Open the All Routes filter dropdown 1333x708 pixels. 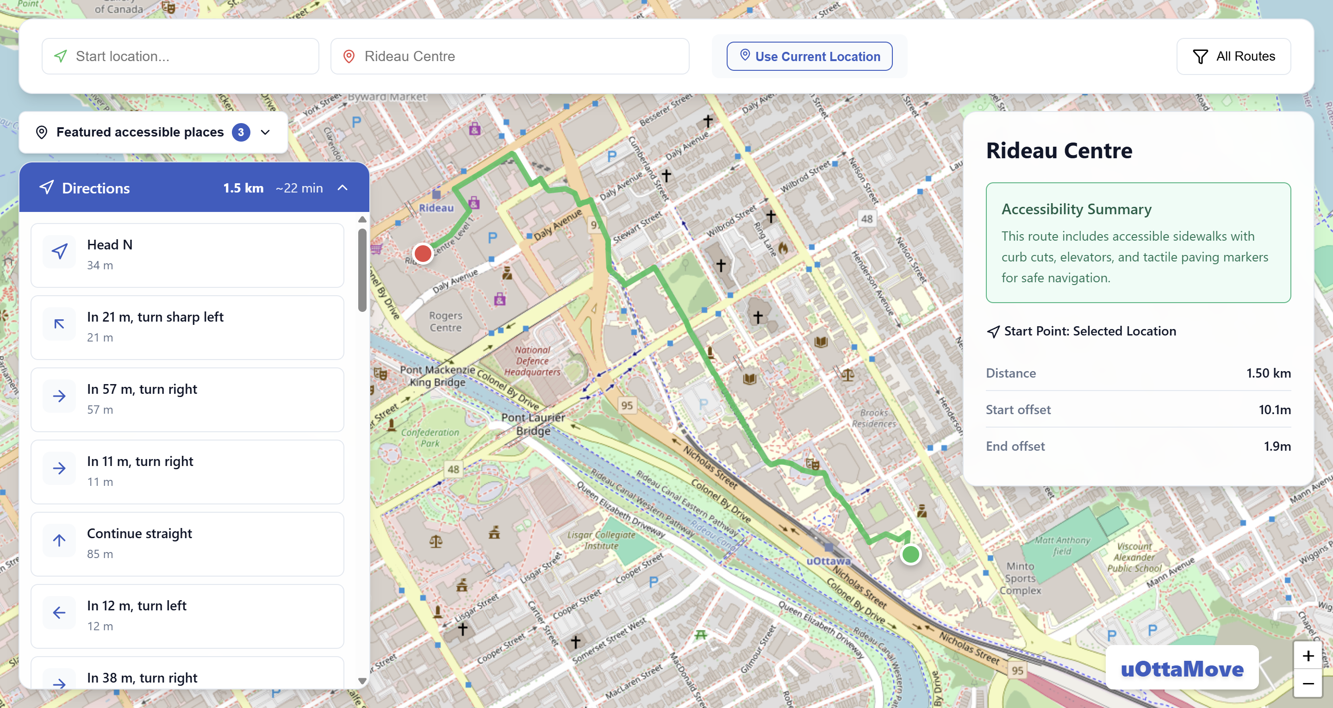click(1233, 56)
